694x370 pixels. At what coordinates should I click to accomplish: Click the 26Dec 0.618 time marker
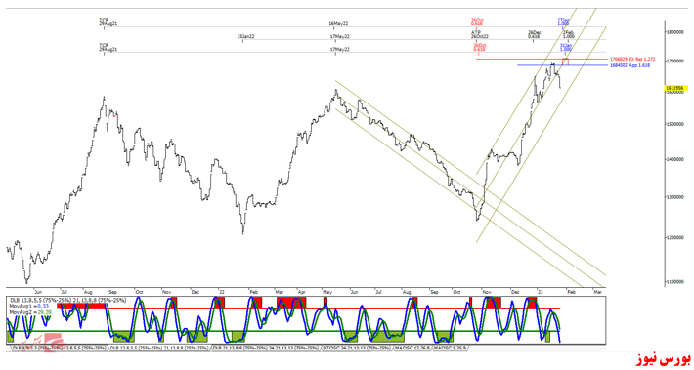pyautogui.click(x=535, y=34)
